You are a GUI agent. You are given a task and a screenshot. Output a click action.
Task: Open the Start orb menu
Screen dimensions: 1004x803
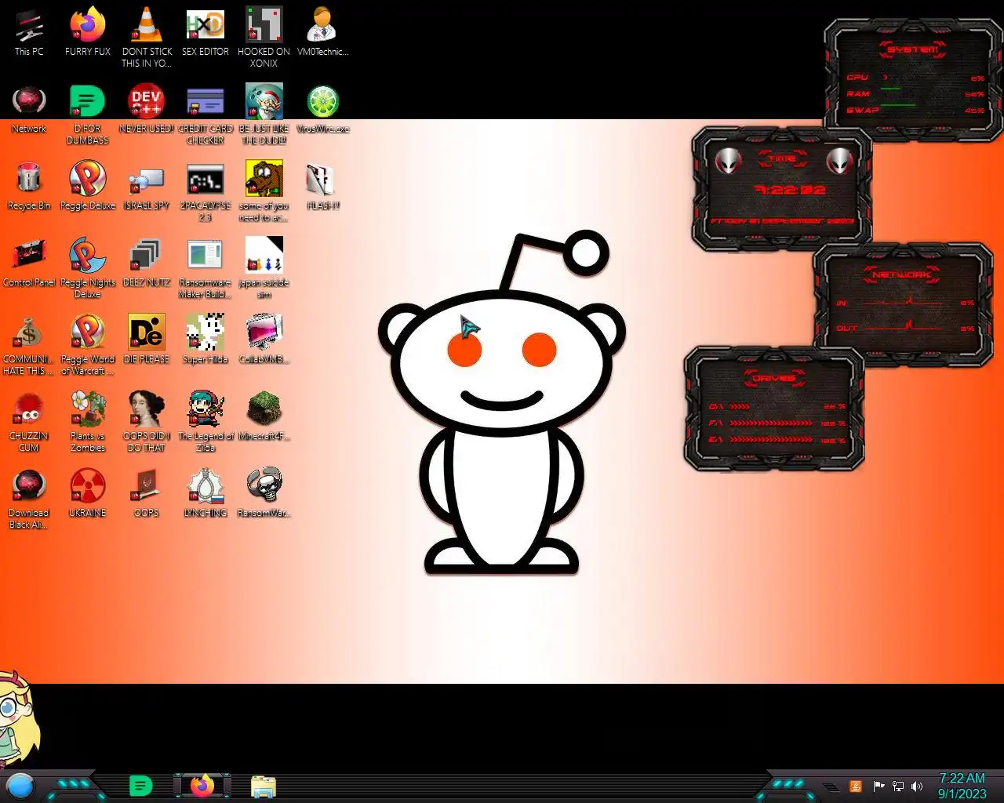pyautogui.click(x=20, y=785)
